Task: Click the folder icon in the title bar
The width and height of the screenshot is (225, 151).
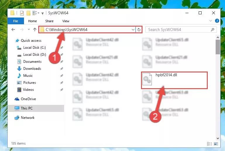Action: 13,13
